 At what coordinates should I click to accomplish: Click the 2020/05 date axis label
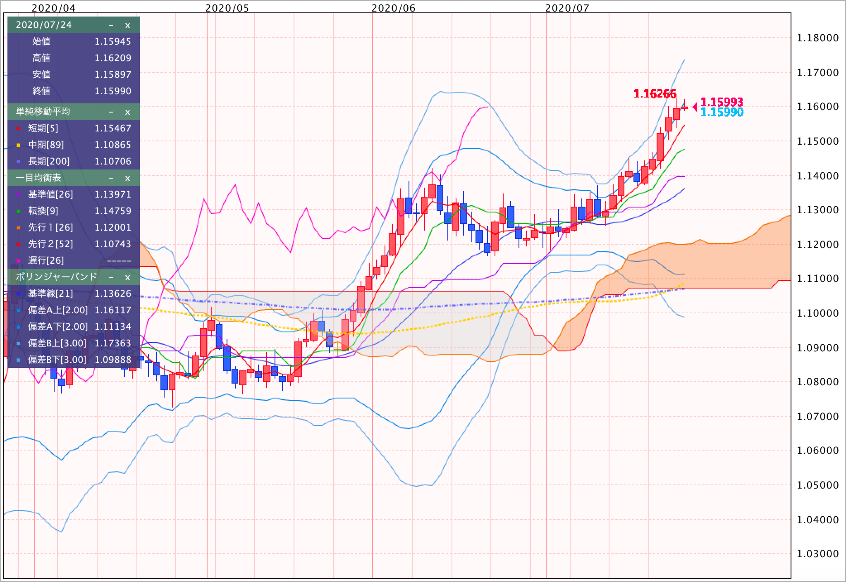pyautogui.click(x=227, y=8)
